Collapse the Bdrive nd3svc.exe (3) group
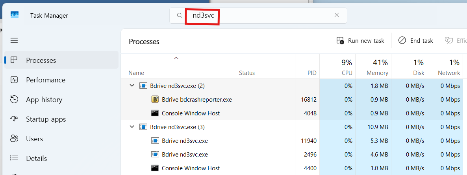Viewport: 467px width, 175px height. point(132,127)
